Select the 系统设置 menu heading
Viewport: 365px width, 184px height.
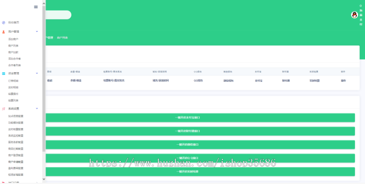[x=14, y=109]
